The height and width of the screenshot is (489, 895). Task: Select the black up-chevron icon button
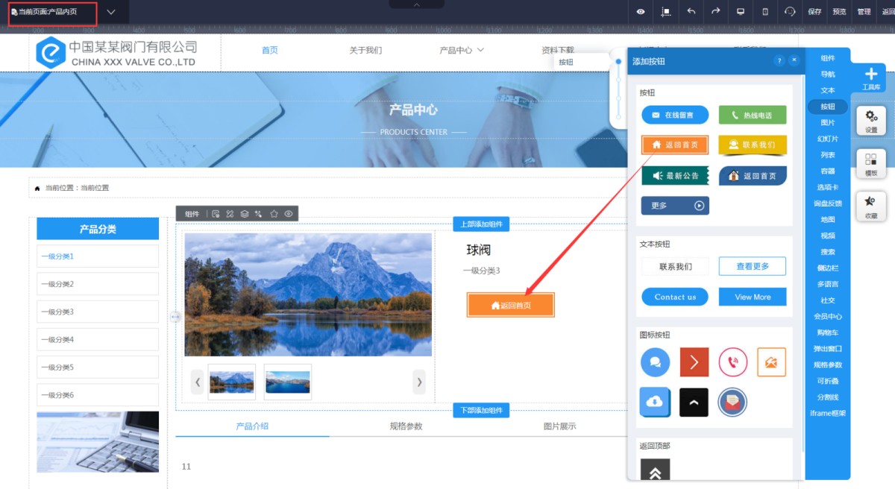tap(694, 402)
